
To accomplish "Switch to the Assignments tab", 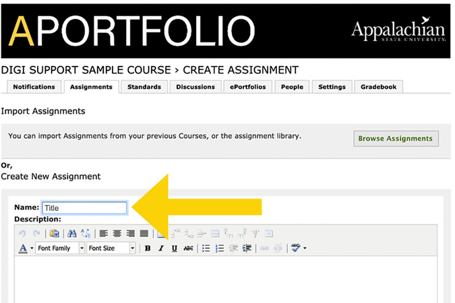I will coord(91,87).
